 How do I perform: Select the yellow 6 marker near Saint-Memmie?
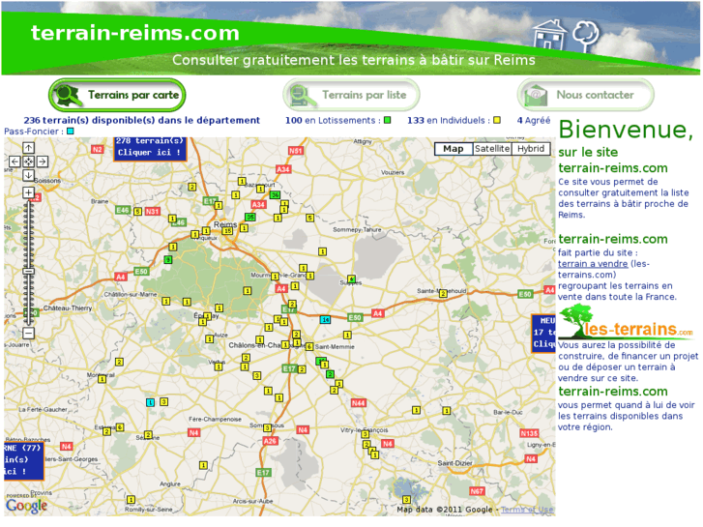point(309,347)
